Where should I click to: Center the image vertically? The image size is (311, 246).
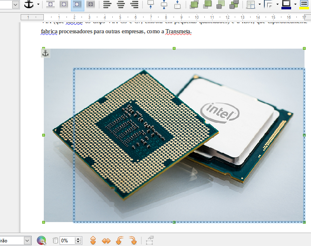(164, 4)
